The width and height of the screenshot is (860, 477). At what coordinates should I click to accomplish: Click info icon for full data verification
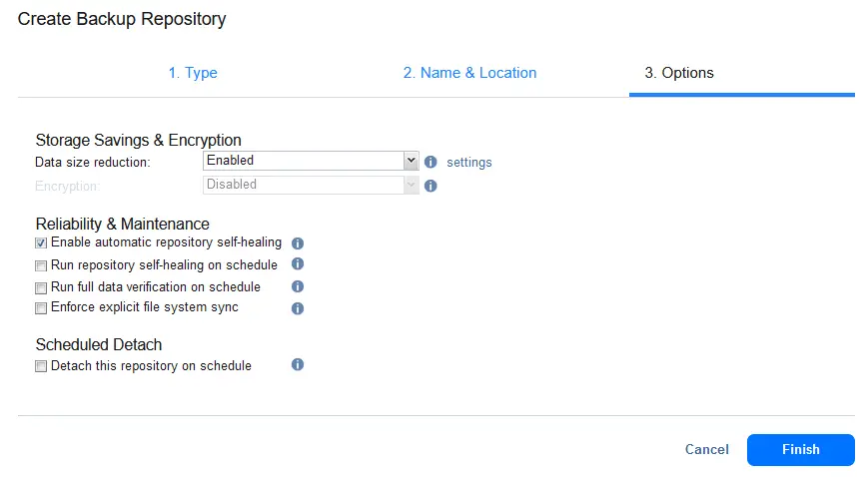[x=298, y=286]
